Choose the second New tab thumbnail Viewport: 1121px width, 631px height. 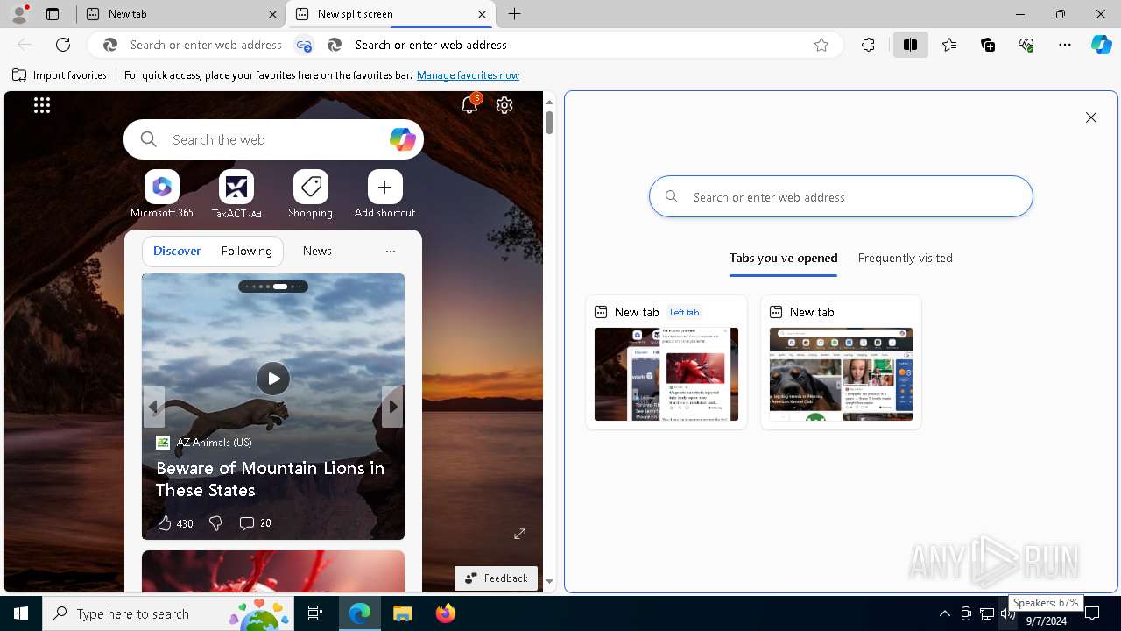pyautogui.click(x=841, y=363)
